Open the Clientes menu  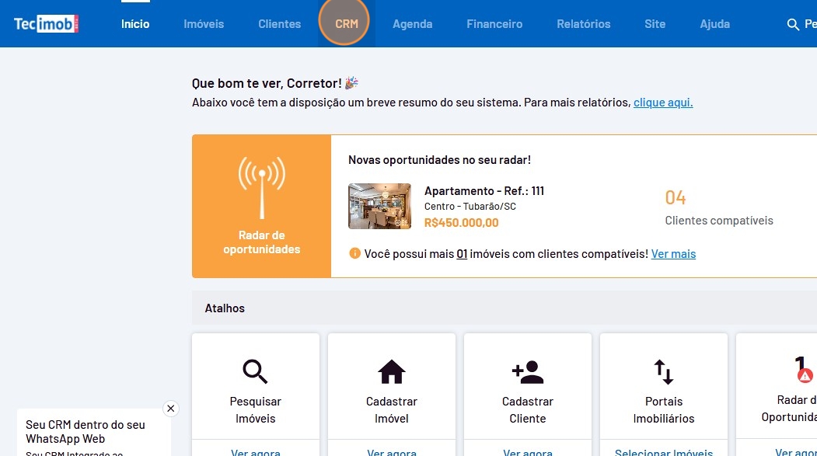pos(279,24)
